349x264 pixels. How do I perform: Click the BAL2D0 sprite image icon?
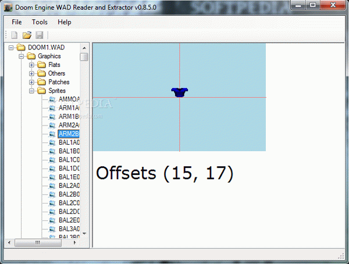coord(52,212)
